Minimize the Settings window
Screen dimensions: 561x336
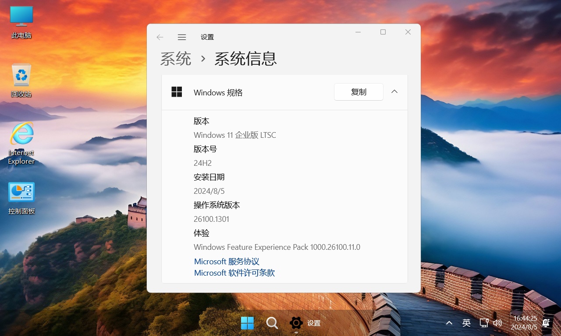(x=359, y=32)
